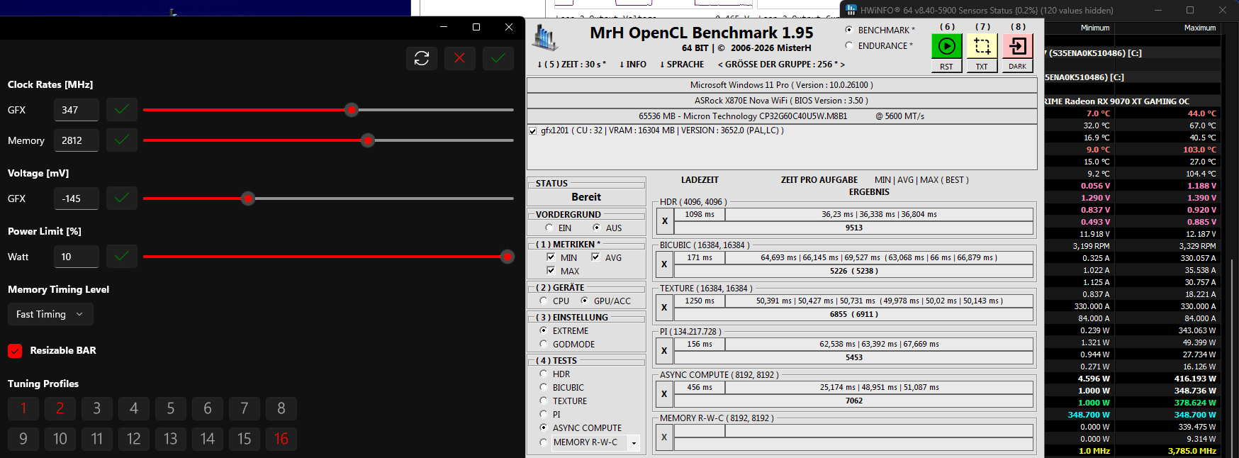Click the X button beside MEMORY R-W-C result

tap(664, 437)
